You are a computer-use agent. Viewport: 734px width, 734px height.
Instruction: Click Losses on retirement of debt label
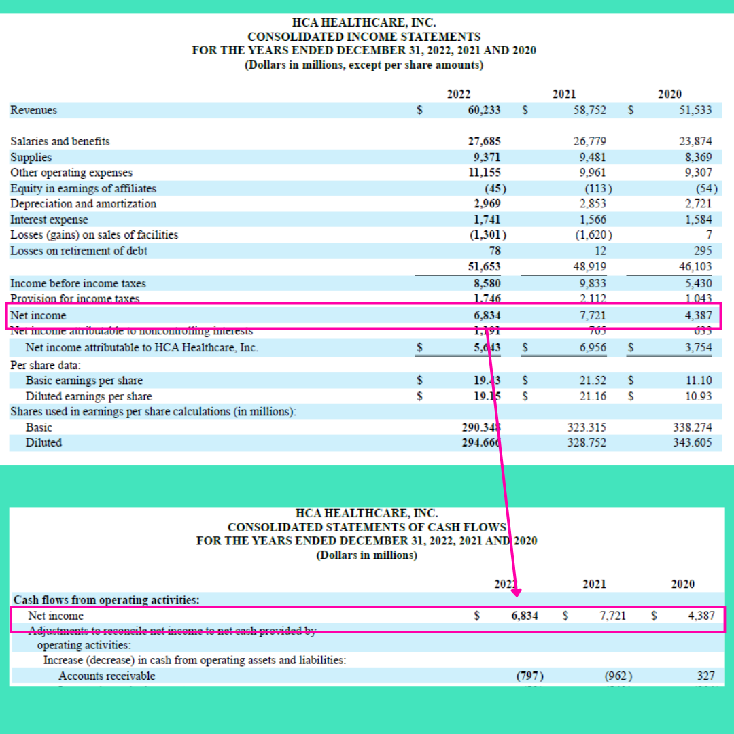click(x=79, y=251)
